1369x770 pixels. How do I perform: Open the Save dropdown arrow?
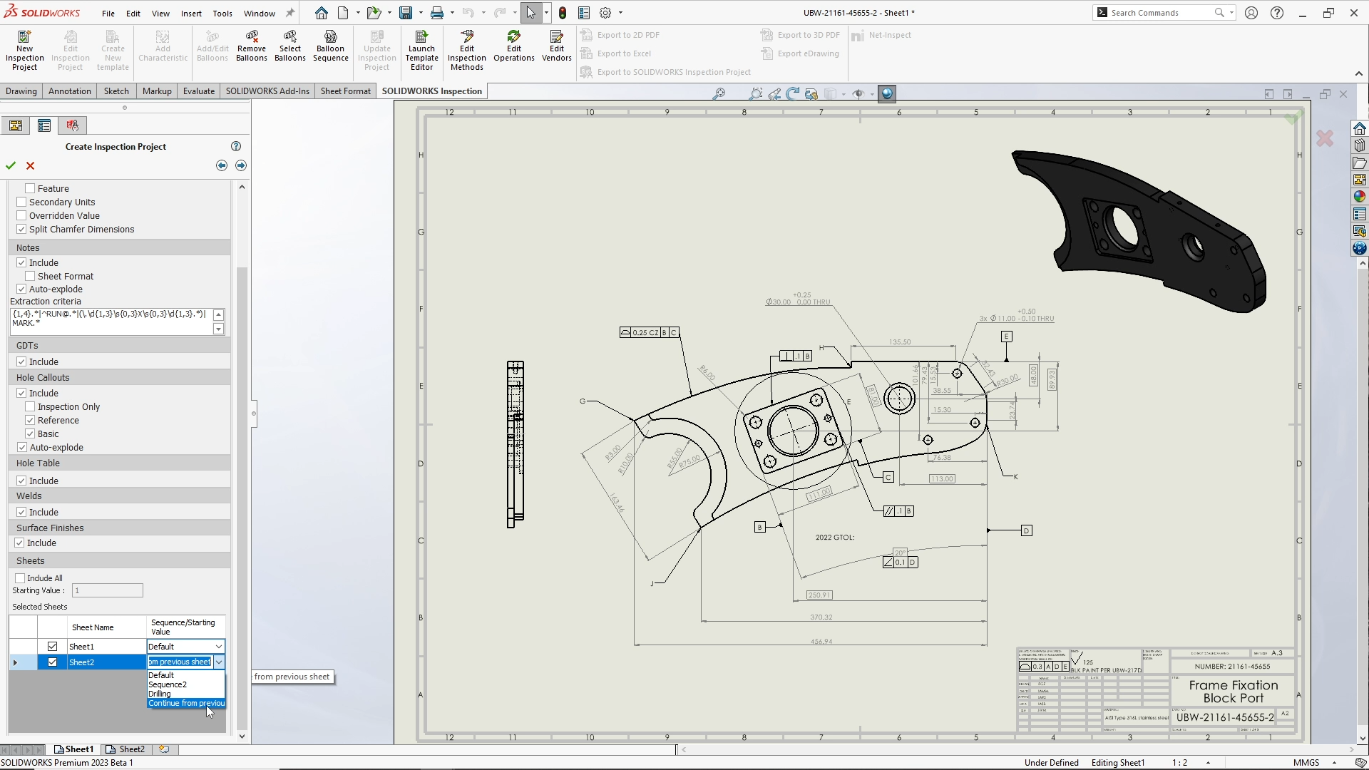421,13
